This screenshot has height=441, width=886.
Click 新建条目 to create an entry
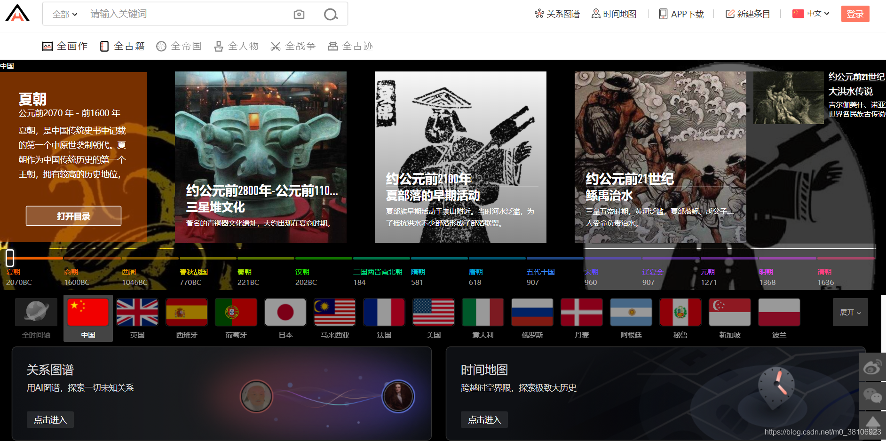pyautogui.click(x=747, y=14)
